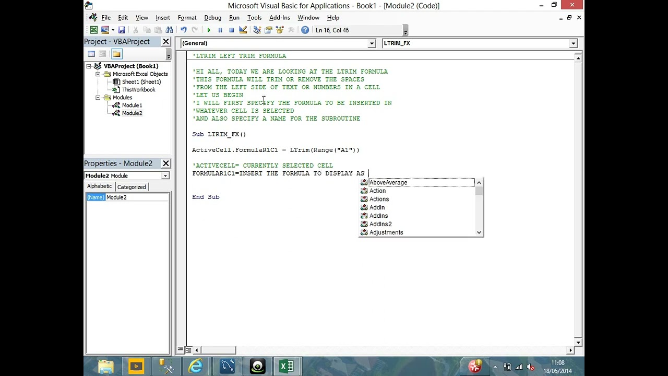Image resolution: width=668 pixels, height=376 pixels.
Task: Close the Project - VBAProject panel
Action: click(x=166, y=42)
